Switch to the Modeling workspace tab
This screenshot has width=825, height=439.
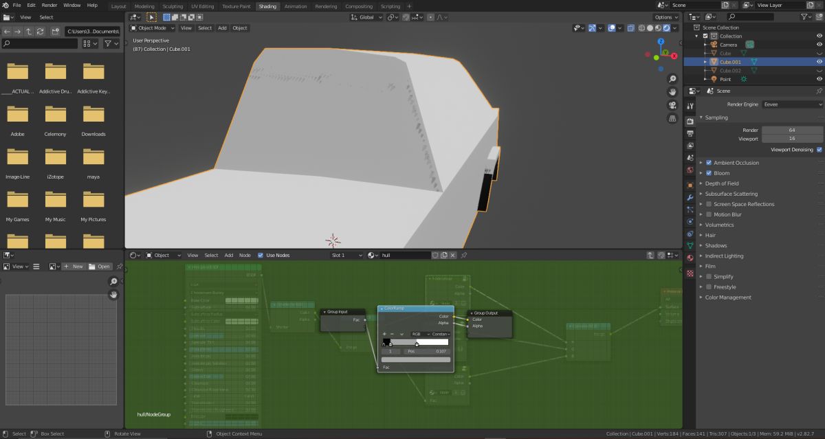(x=144, y=6)
